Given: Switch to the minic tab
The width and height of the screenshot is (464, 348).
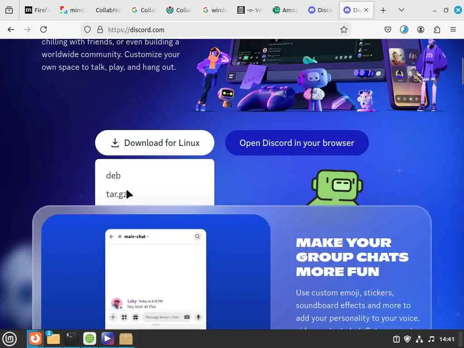Looking at the screenshot, I should (x=72, y=10).
